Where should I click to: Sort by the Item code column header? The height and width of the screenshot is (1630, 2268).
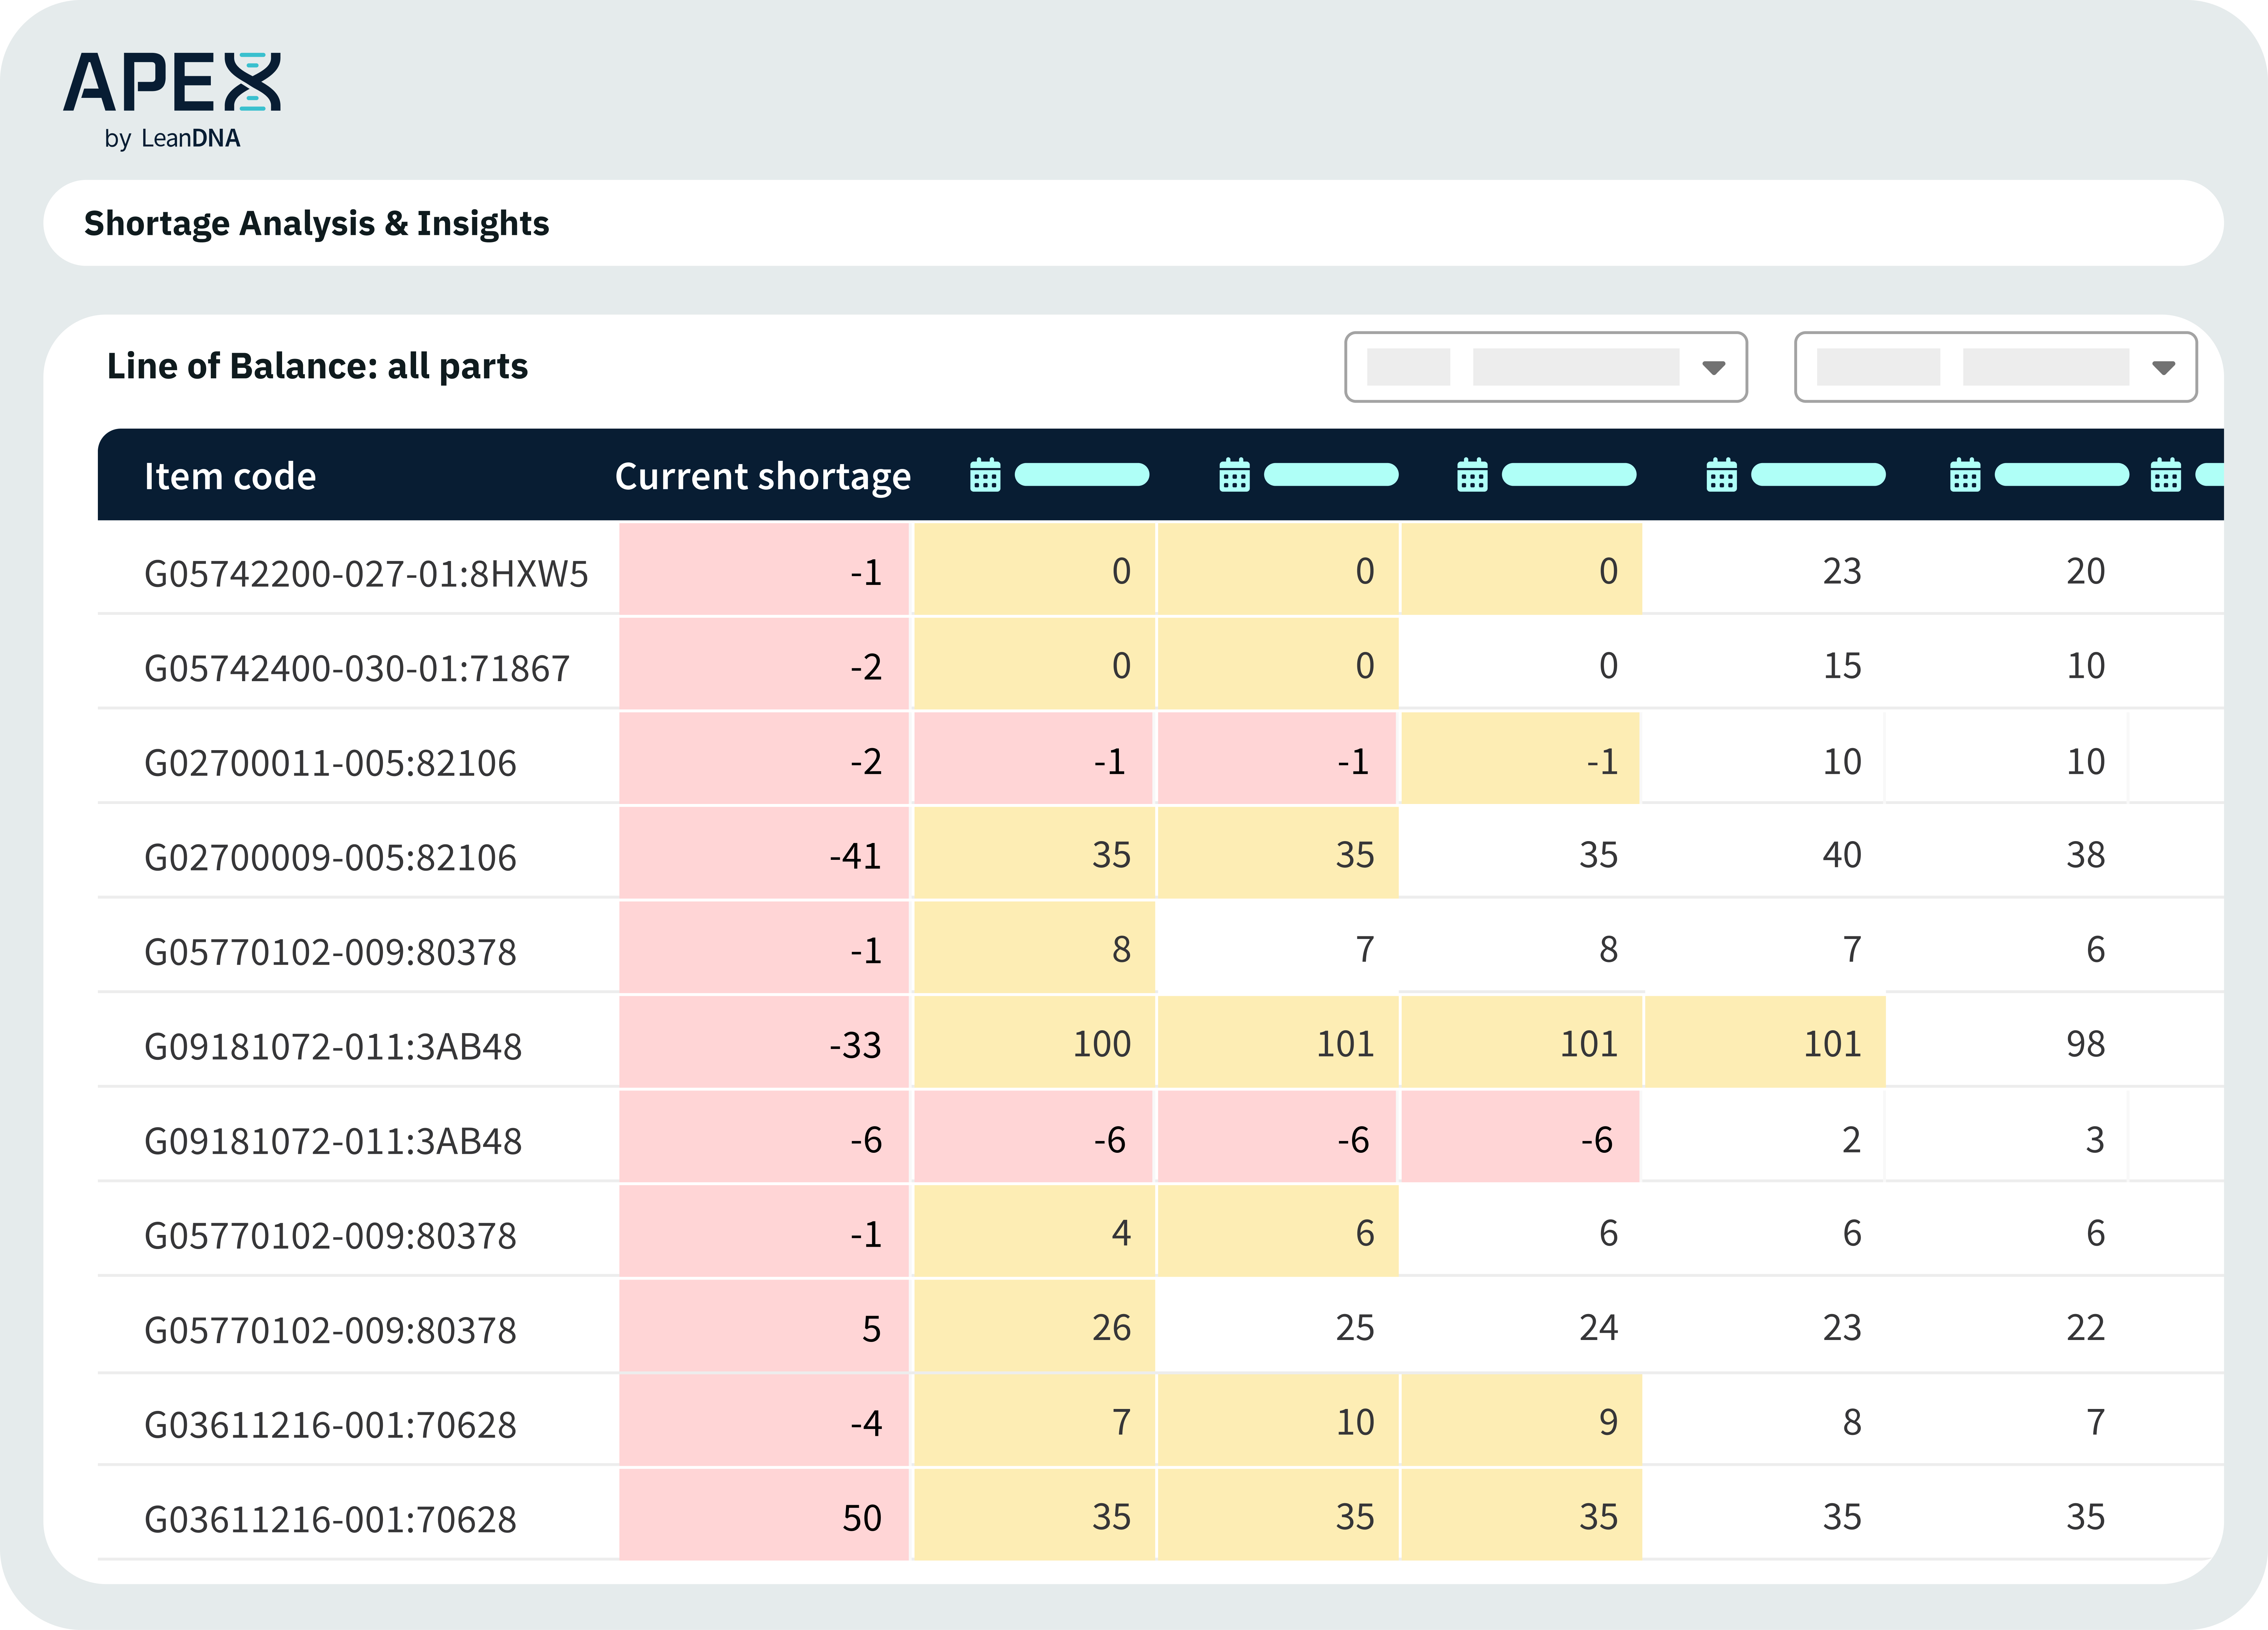click(x=230, y=476)
